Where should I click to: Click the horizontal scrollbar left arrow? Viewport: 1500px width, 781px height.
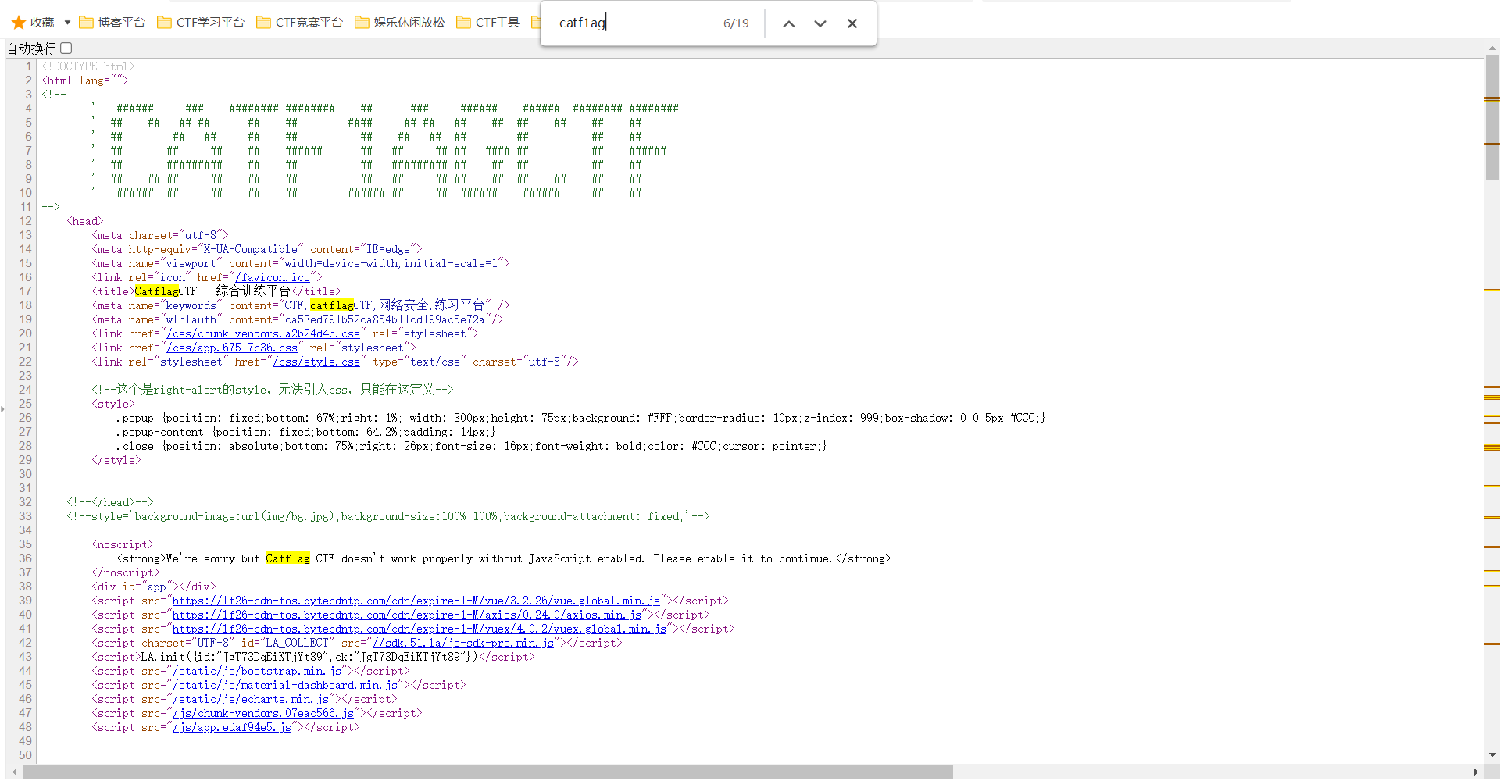click(15, 772)
